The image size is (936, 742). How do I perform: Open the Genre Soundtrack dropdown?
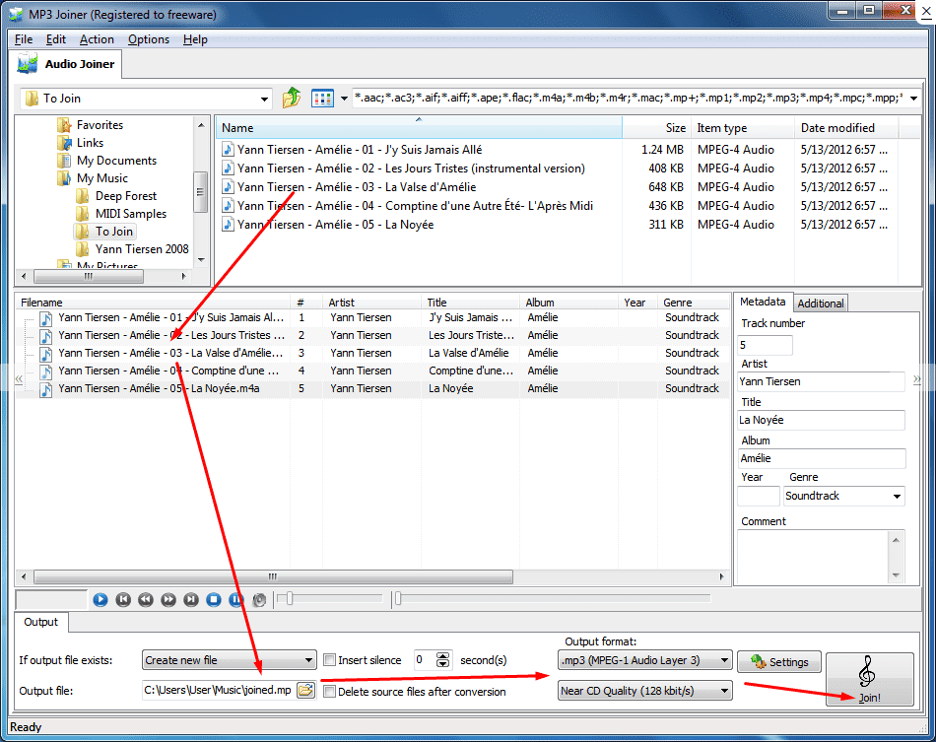point(844,496)
